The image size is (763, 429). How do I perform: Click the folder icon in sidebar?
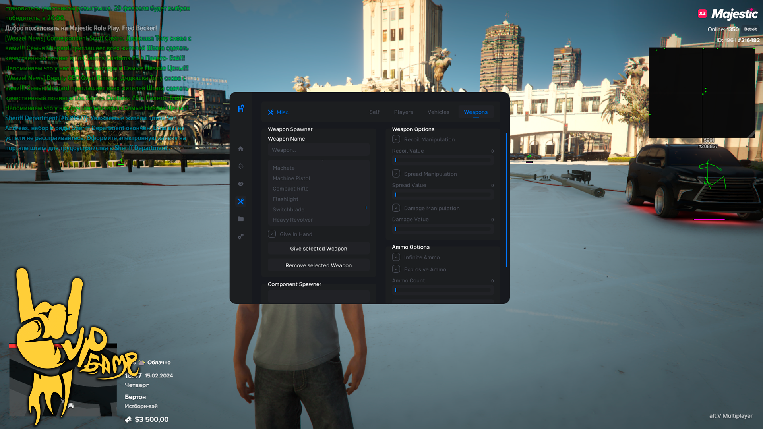(x=240, y=219)
